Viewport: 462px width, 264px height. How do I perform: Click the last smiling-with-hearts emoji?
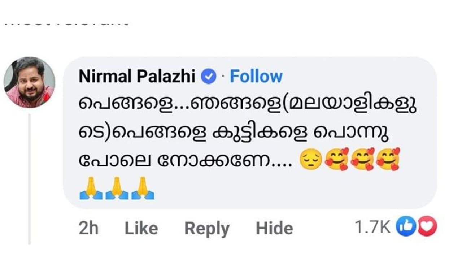point(388,159)
